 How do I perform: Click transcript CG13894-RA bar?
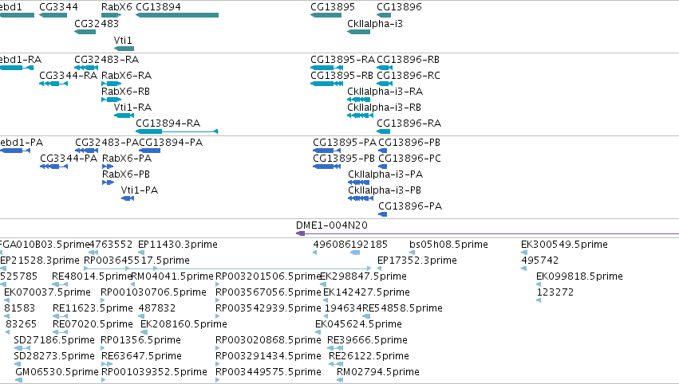pos(177,131)
